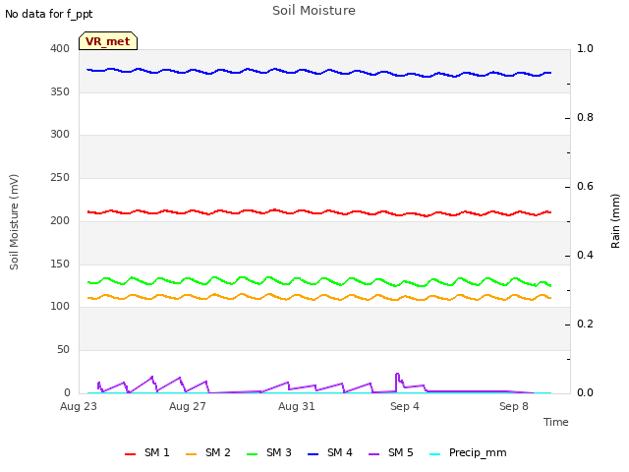Toggle SM 3 series in legend

[268, 453]
